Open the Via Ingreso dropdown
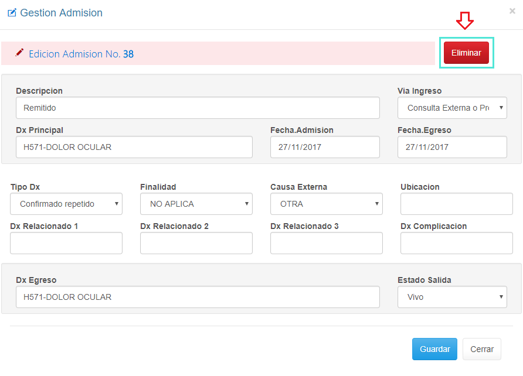This screenshot has height=376, width=523. 452,108
